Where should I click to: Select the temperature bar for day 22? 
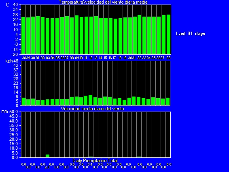[x=139, y=34]
